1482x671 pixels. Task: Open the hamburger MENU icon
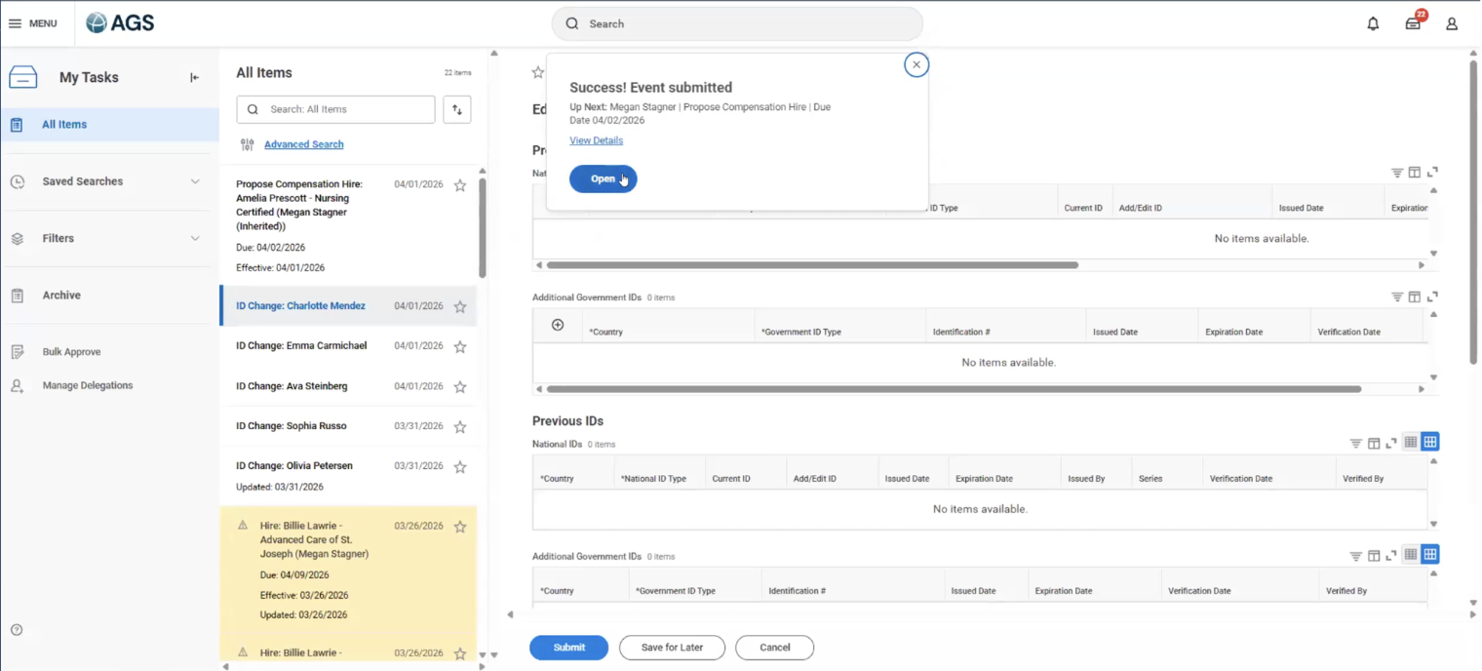[16, 23]
